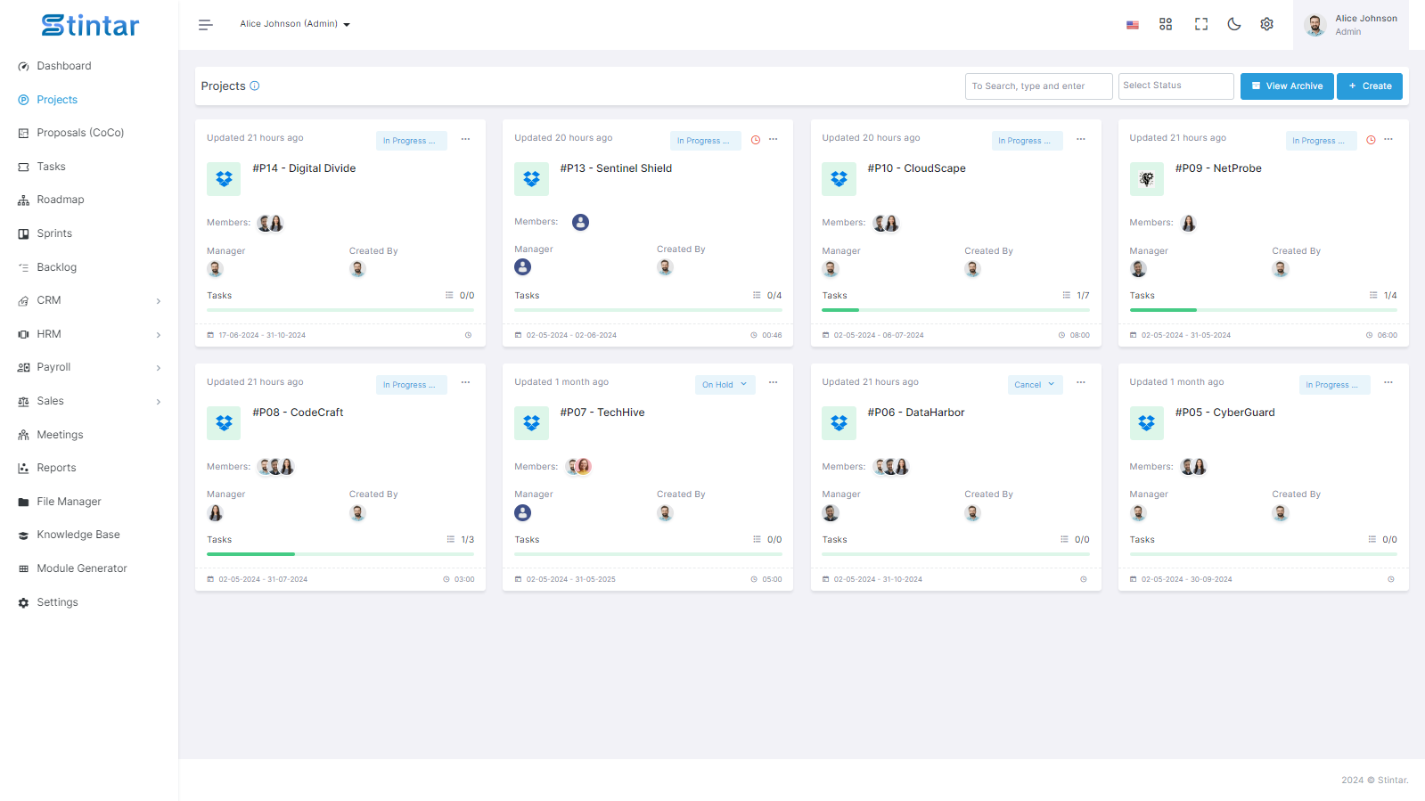1425x801 pixels.
Task: Open the language flag selector
Action: [1132, 25]
